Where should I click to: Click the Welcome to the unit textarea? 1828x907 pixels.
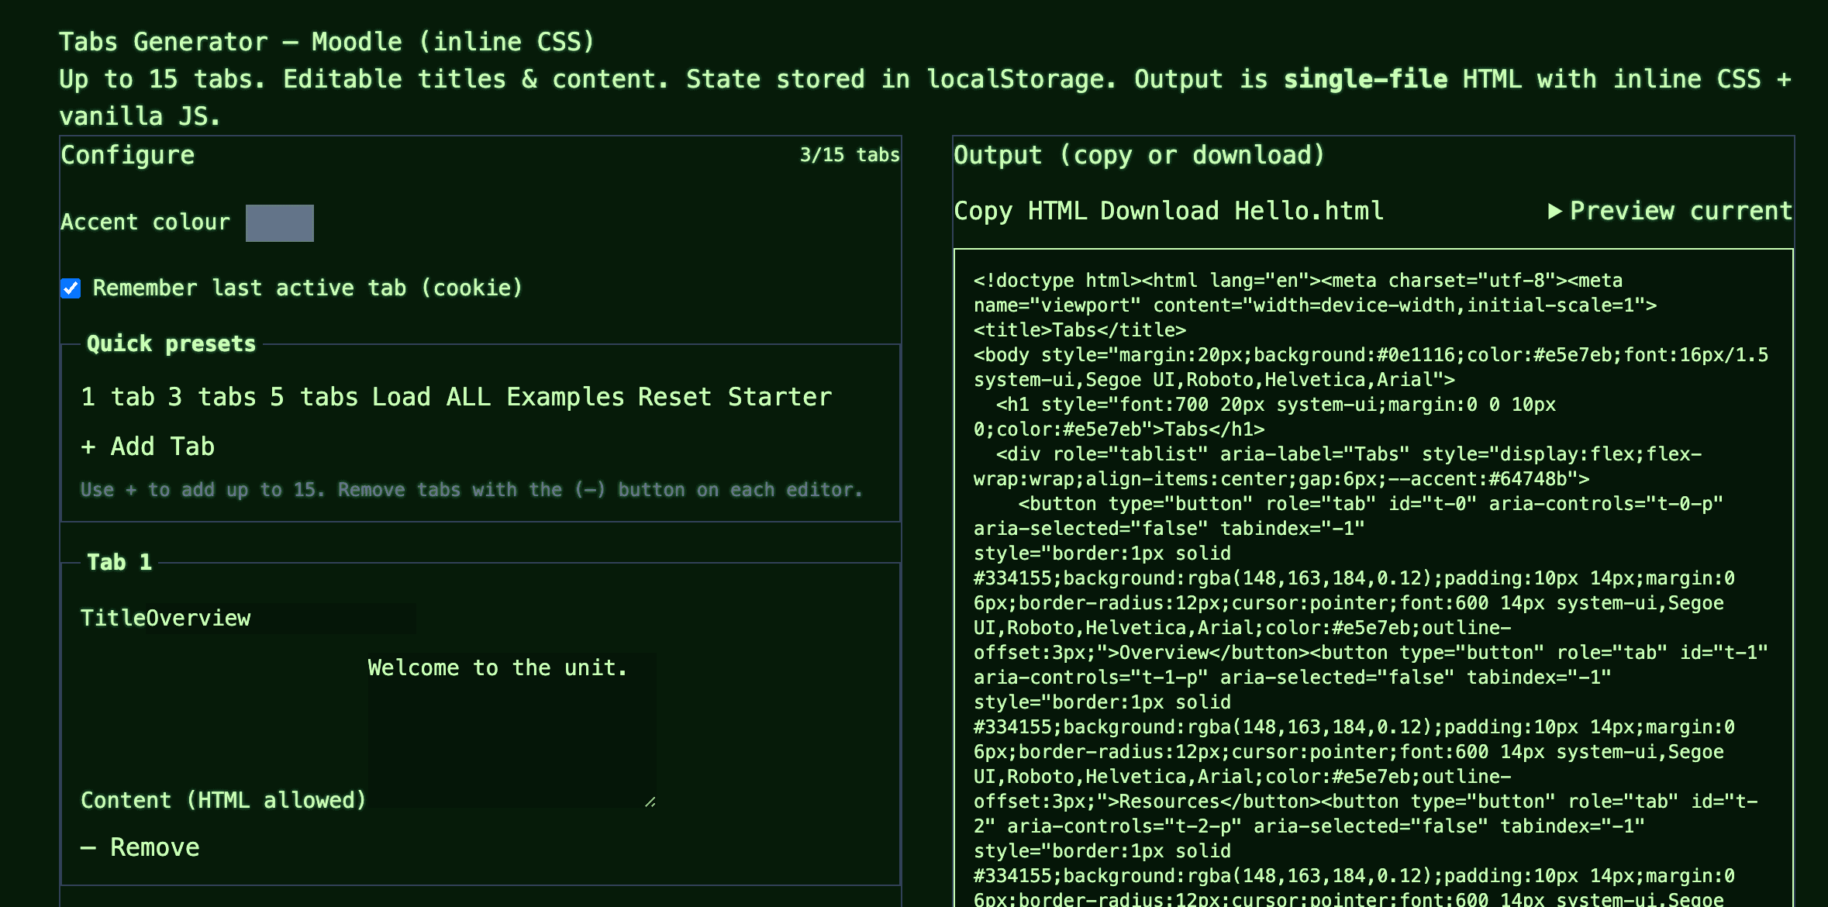(512, 729)
